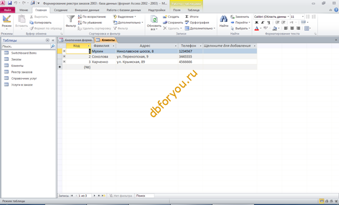Open the Файл tab
This screenshot has width=339, height=205.
(x=8, y=10)
